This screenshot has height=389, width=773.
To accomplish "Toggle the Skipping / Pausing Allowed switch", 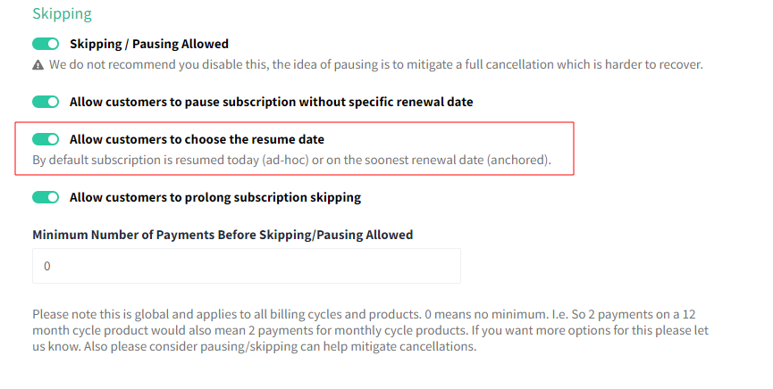I will (x=46, y=44).
